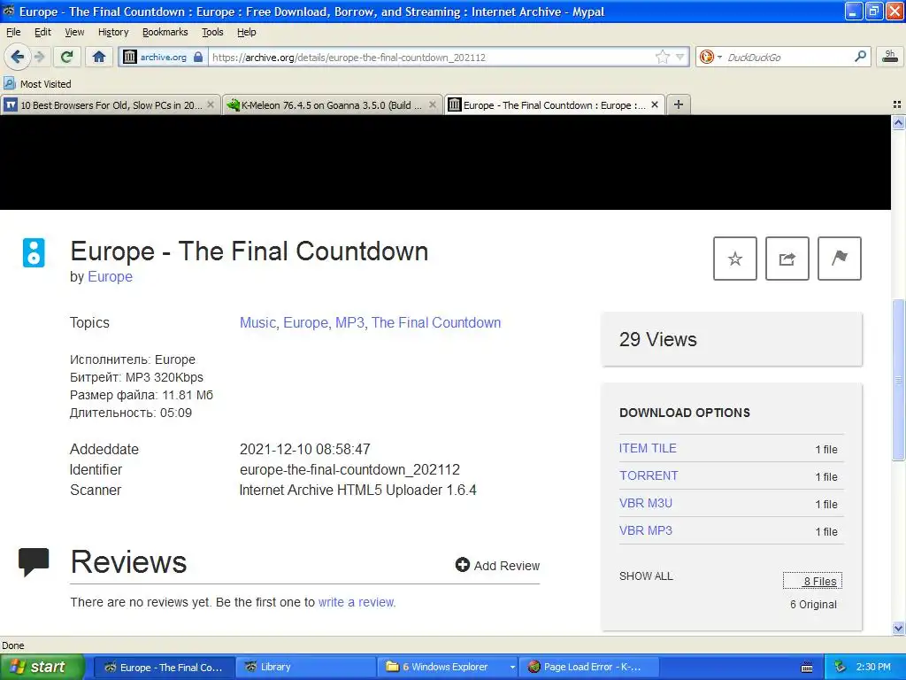Click the page scrollbar down arrow
The height and width of the screenshot is (680, 906).
[x=899, y=628]
